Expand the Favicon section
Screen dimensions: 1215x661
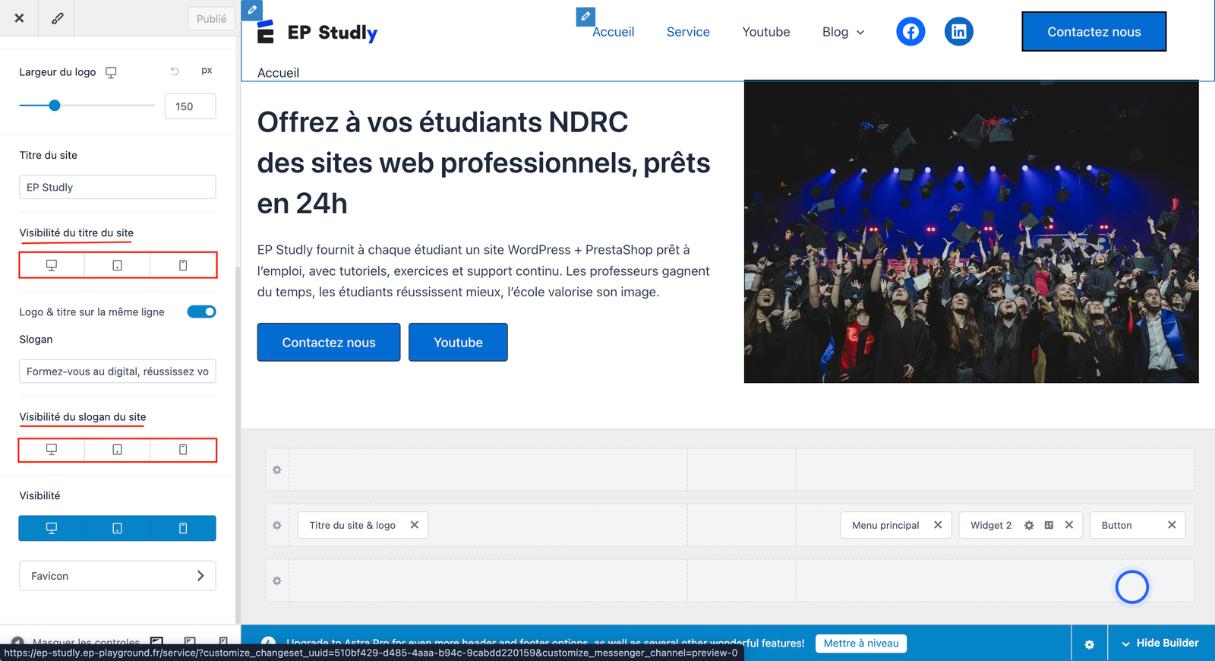pos(118,576)
